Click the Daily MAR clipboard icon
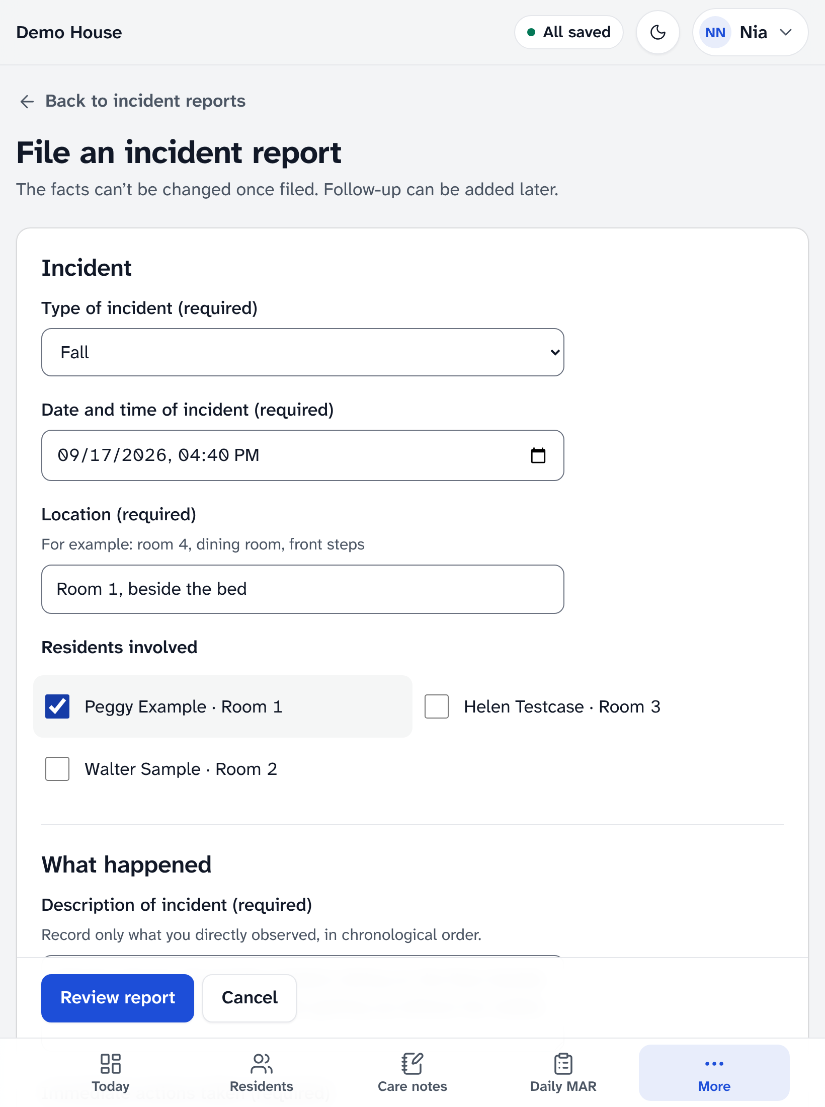 click(x=563, y=1063)
